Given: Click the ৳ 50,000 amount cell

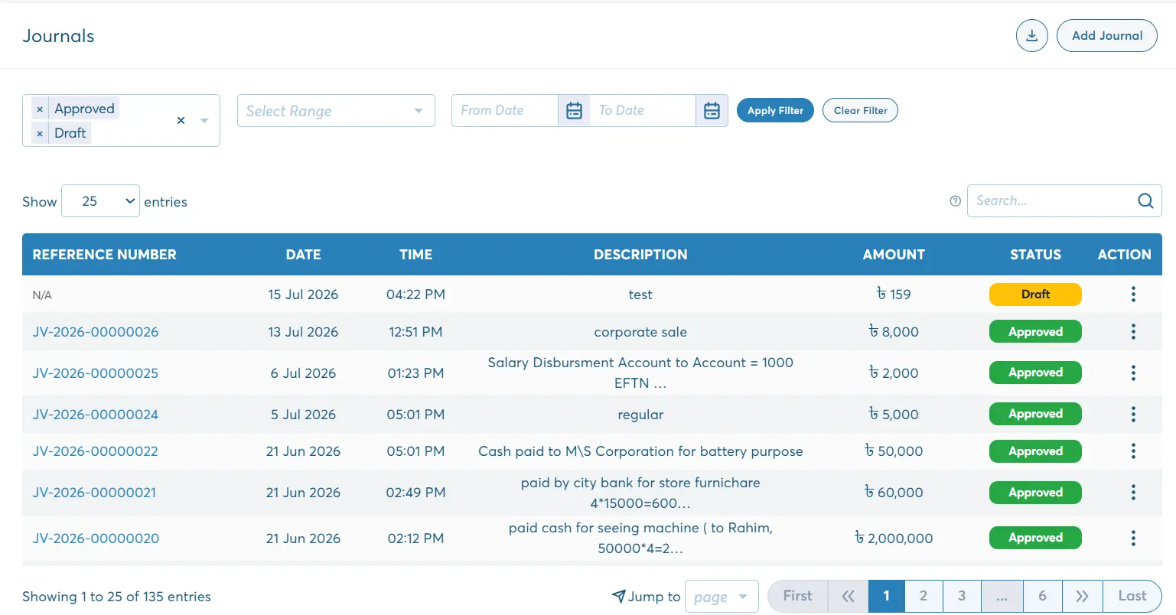Looking at the screenshot, I should (894, 451).
